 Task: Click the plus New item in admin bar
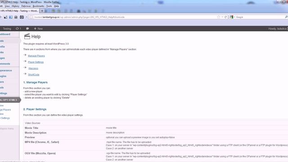(38, 29)
